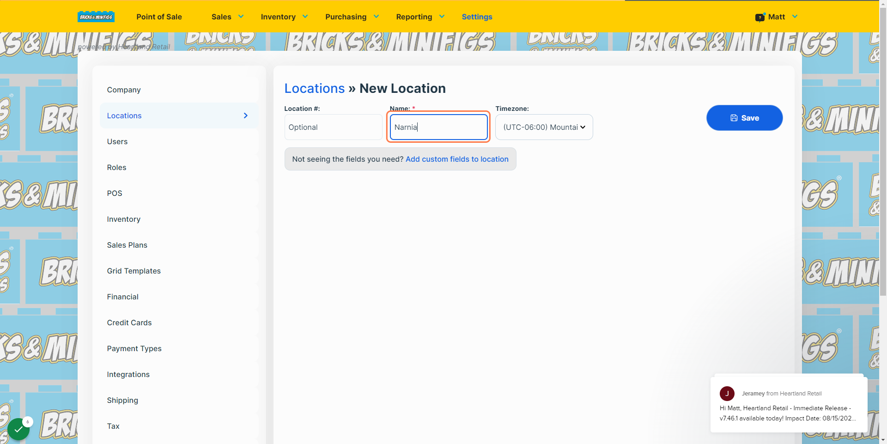This screenshot has width=887, height=444.
Task: Follow the Add custom fields to location link
Action: coord(457,159)
